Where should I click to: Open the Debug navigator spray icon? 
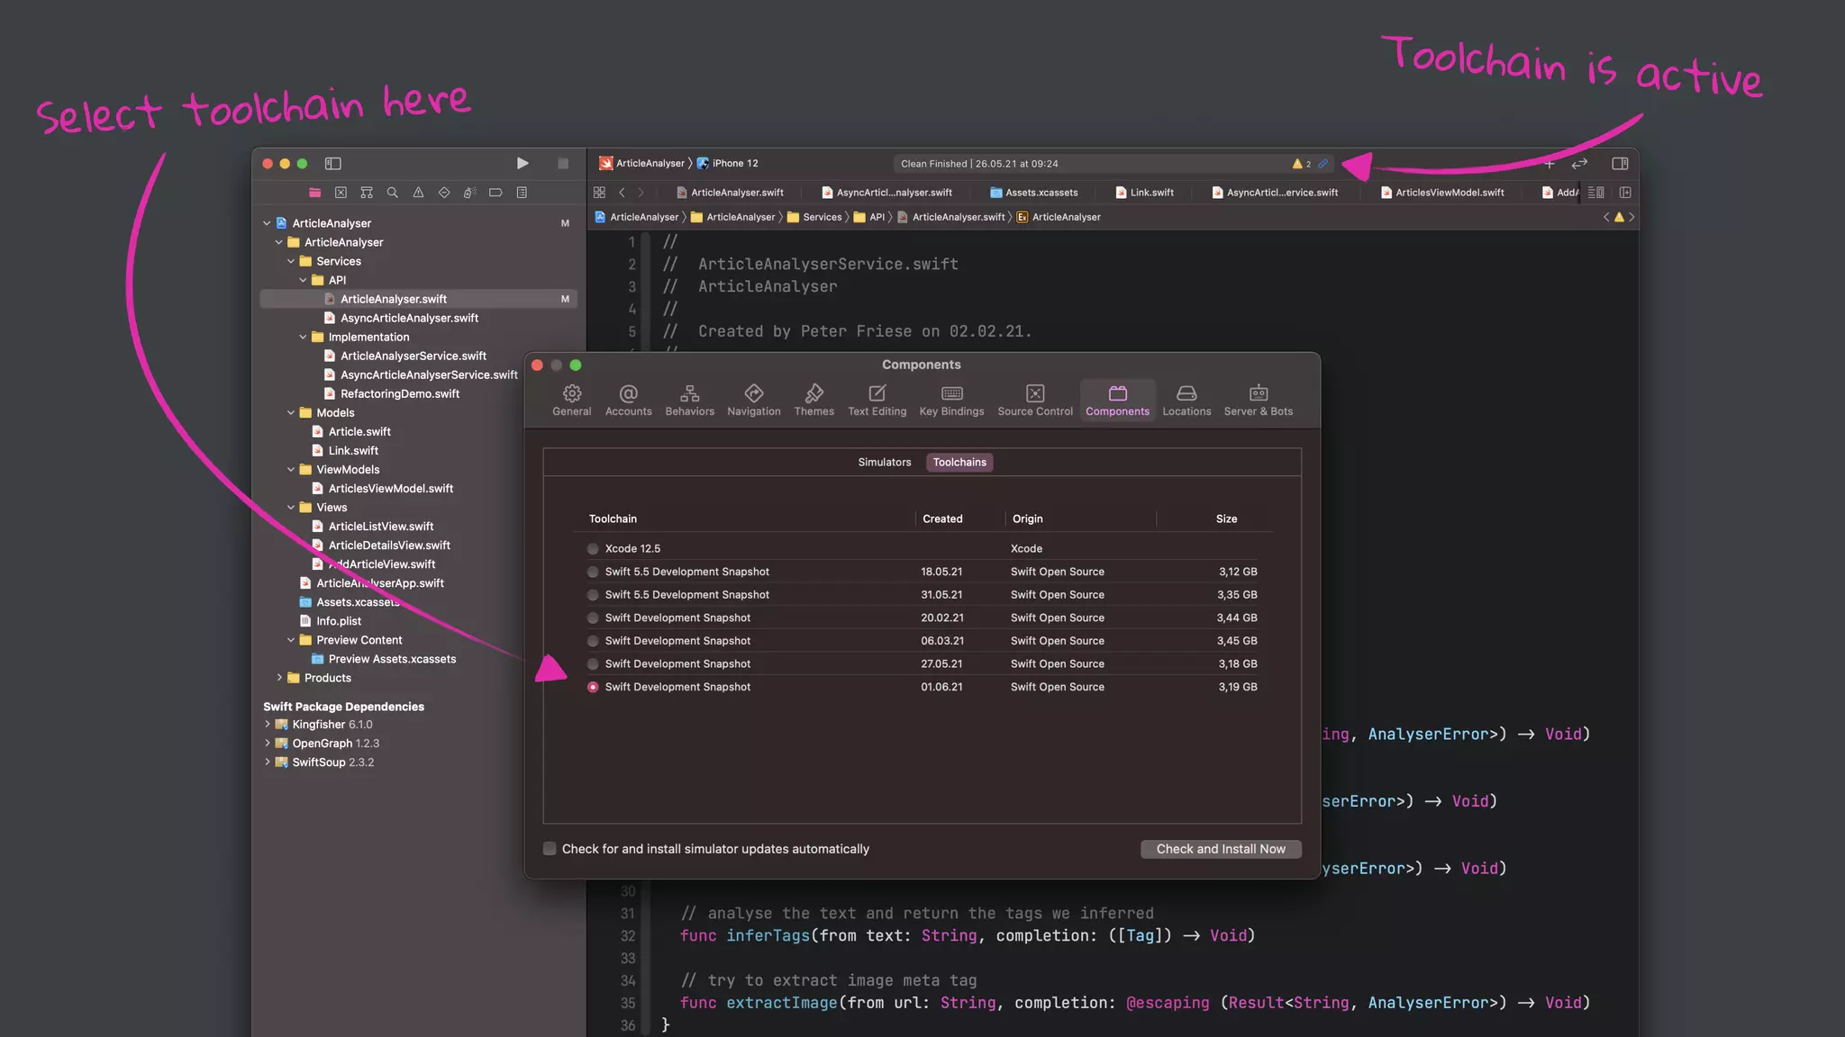(469, 193)
